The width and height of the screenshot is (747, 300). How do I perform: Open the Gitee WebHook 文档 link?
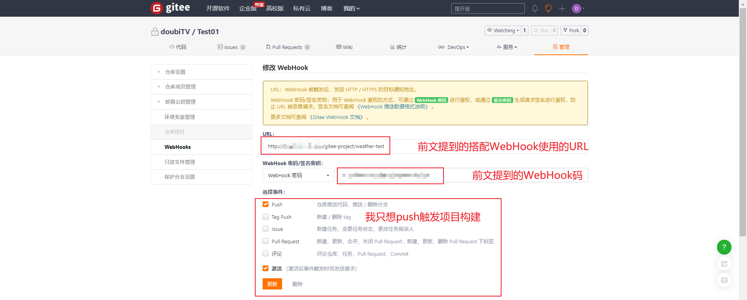pyautogui.click(x=338, y=117)
